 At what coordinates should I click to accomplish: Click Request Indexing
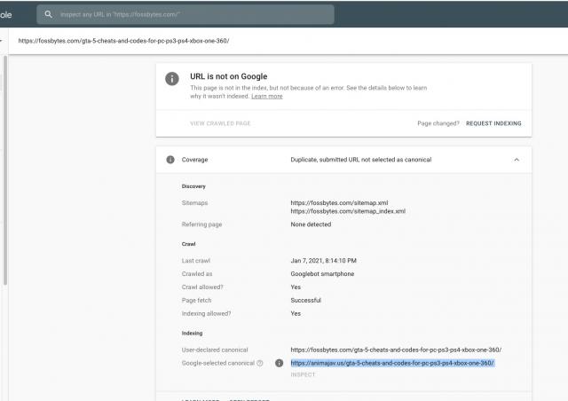(493, 123)
